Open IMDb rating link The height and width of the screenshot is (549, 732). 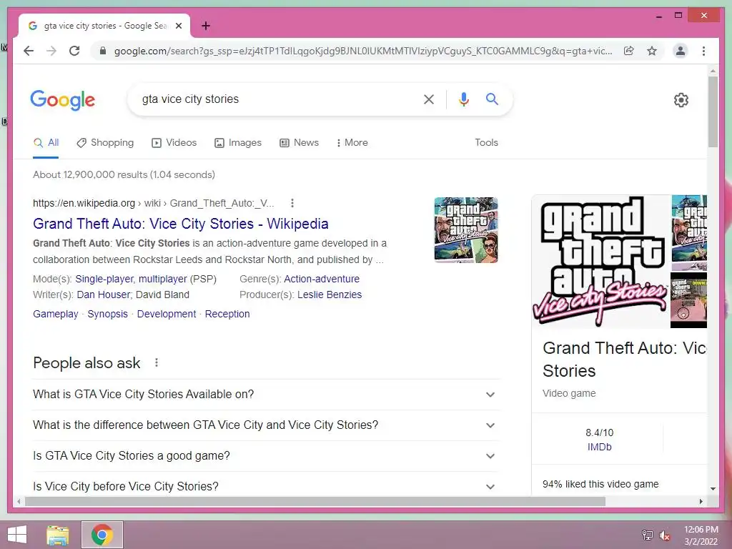pos(600,447)
